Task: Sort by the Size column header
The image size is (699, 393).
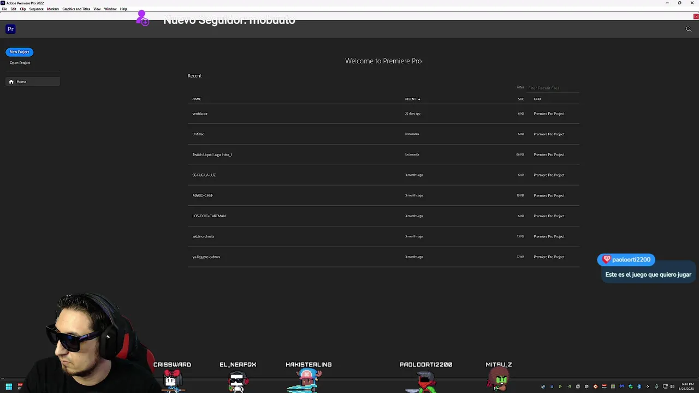Action: [521, 99]
